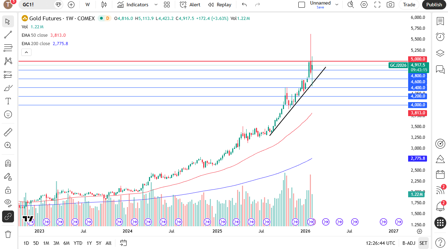Select the EMA 200 close legend
Image resolution: width=448 pixels, height=249 pixels.
tap(36, 43)
